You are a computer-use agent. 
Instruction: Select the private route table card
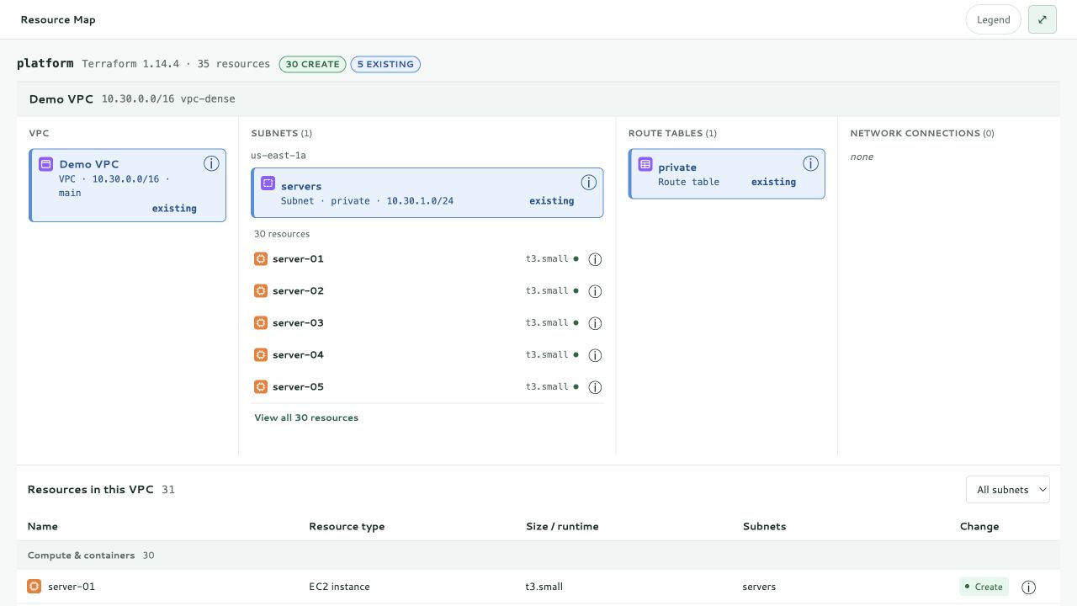pyautogui.click(x=727, y=174)
